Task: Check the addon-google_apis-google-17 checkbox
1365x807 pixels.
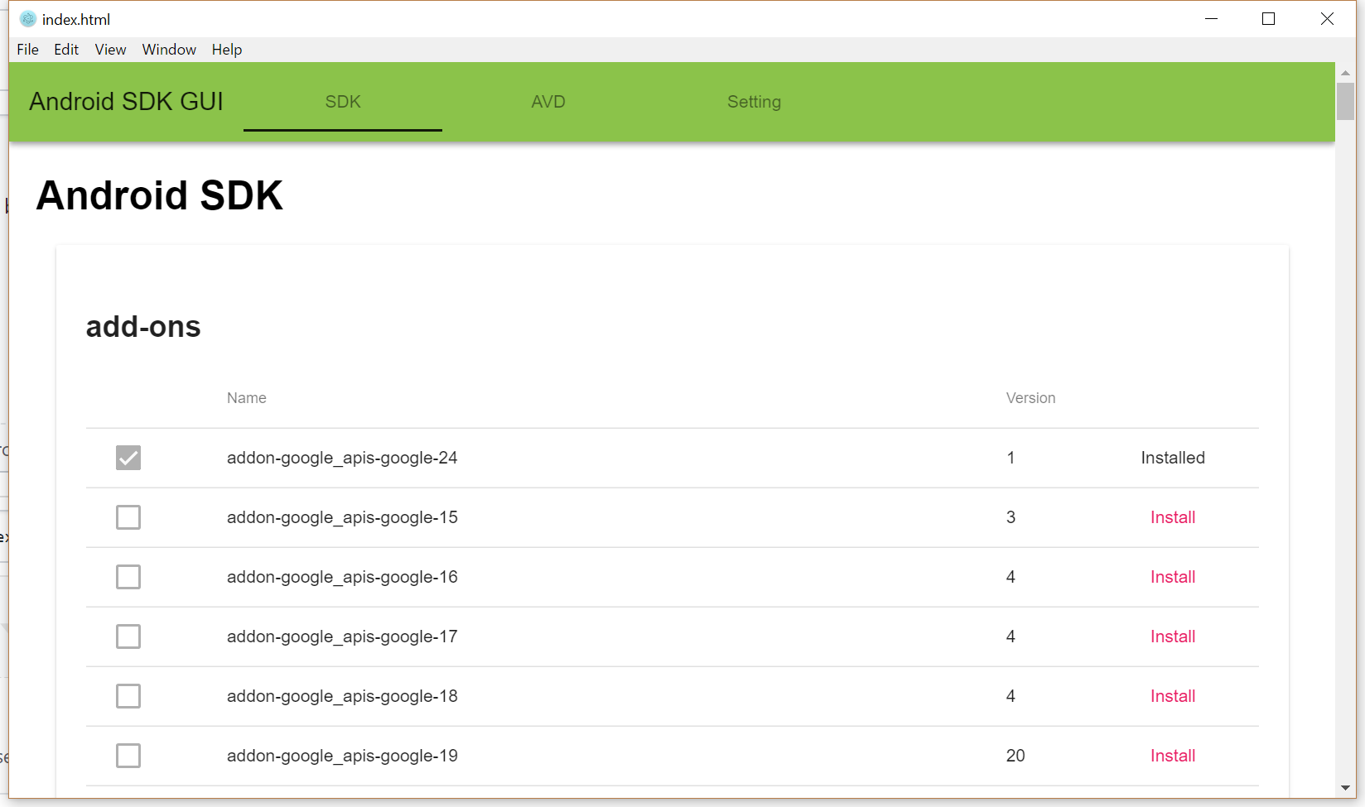Action: [128, 636]
